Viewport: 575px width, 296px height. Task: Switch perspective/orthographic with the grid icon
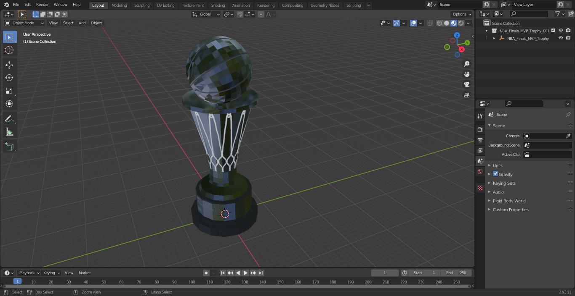466,95
